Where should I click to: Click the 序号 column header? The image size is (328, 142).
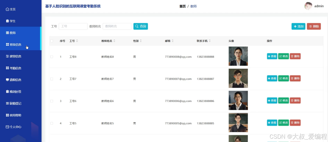coord(63,41)
